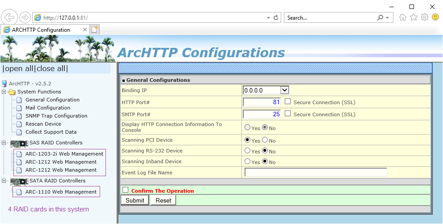Screen dimensions: 443x224
Task: Click the smiley feedback icon
Action: 435,17
